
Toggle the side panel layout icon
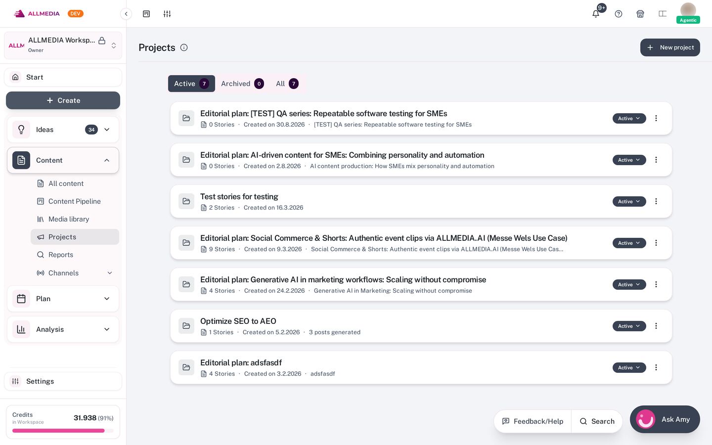(x=663, y=14)
